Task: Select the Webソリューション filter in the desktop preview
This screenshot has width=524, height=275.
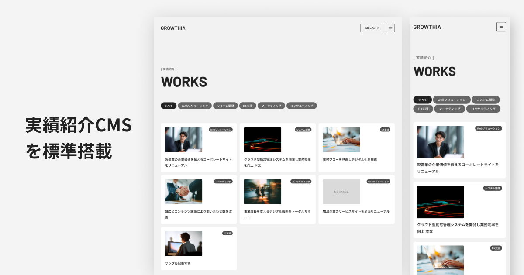Action: pyautogui.click(x=195, y=106)
